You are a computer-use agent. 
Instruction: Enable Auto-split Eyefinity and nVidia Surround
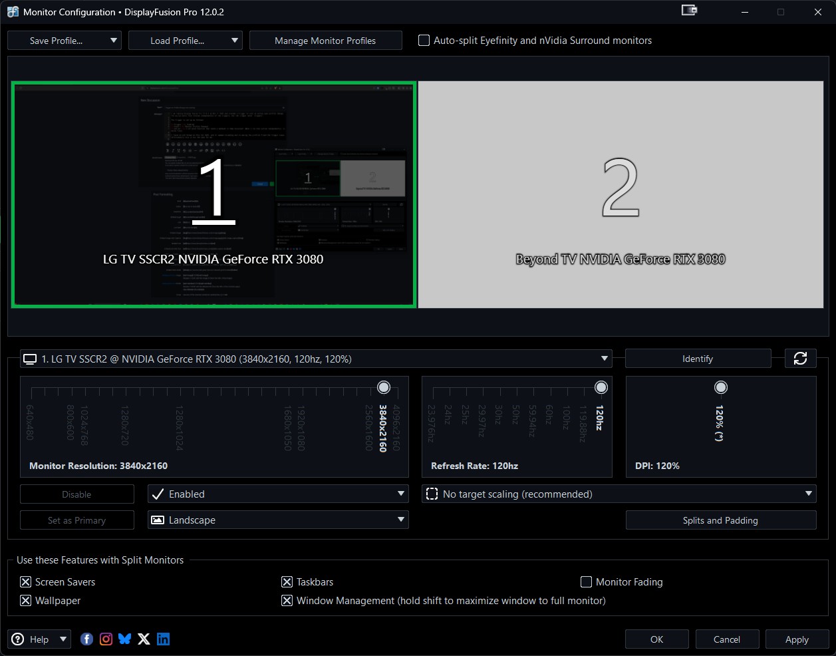click(x=424, y=41)
